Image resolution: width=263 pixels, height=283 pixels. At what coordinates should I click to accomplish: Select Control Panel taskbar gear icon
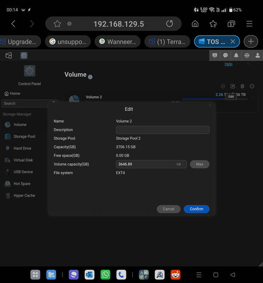click(x=24, y=56)
